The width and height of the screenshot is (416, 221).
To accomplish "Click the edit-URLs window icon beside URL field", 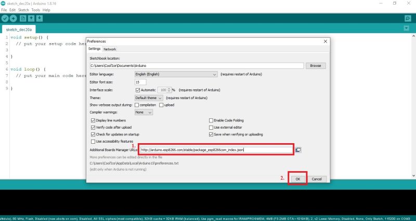I will [x=298, y=150].
